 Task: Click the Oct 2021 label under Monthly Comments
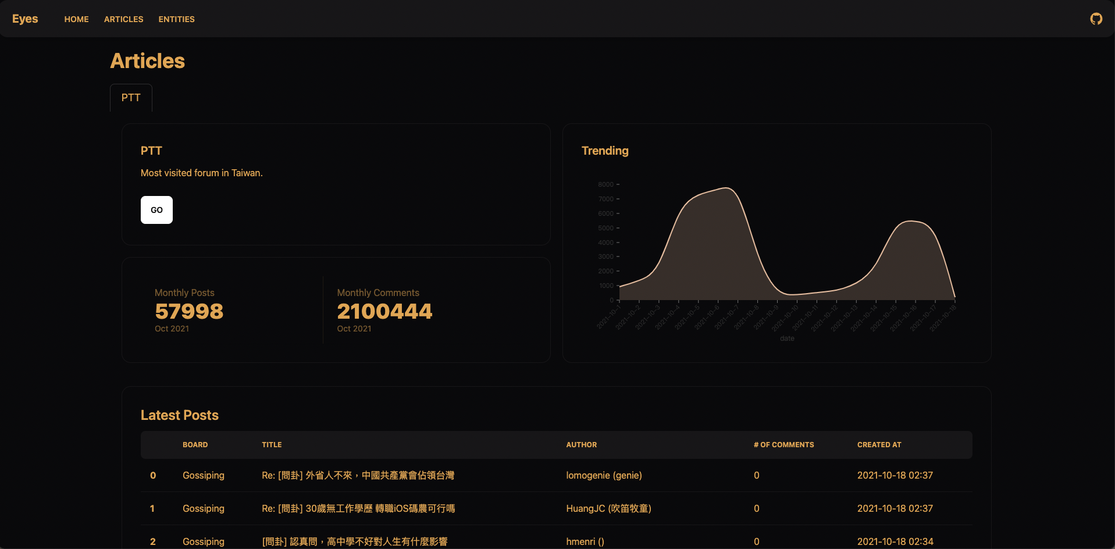(x=354, y=329)
